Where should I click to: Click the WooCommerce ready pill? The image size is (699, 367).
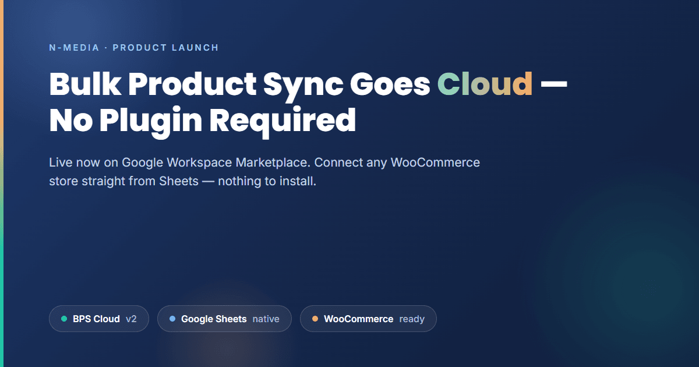[x=368, y=319]
